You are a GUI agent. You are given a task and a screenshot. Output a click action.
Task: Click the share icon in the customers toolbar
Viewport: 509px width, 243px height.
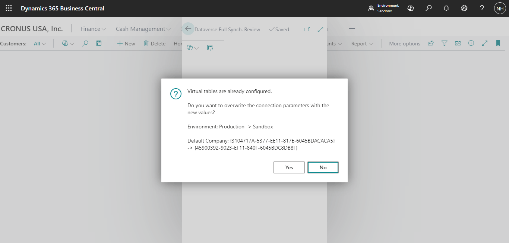[x=431, y=44]
